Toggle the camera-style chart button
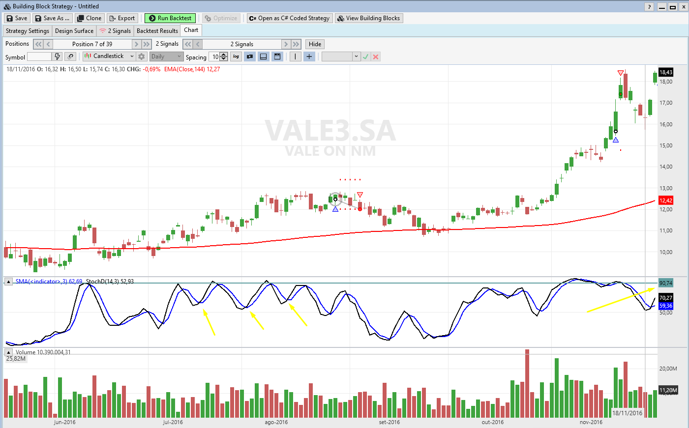This screenshot has width=689, height=428. (250, 57)
